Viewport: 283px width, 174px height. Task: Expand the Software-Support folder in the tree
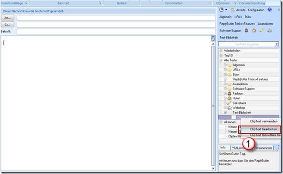coord(225,89)
